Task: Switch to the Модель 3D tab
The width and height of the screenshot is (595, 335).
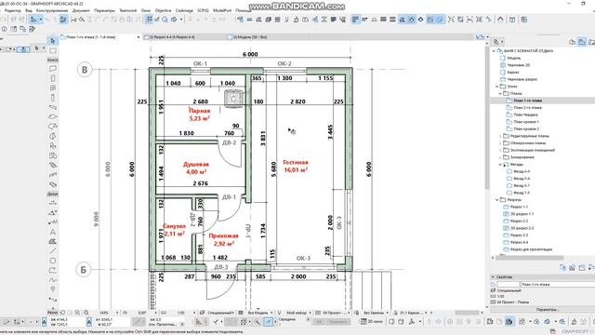Action: (250, 37)
